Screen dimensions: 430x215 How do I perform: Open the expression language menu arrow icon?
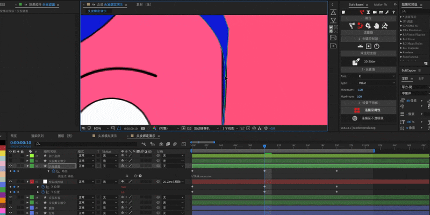click(140, 176)
